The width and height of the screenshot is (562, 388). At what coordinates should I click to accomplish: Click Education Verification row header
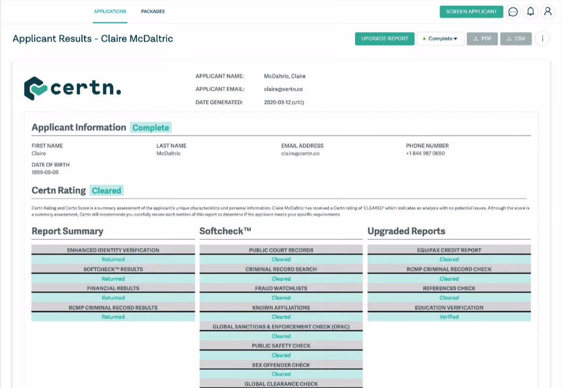pos(449,308)
